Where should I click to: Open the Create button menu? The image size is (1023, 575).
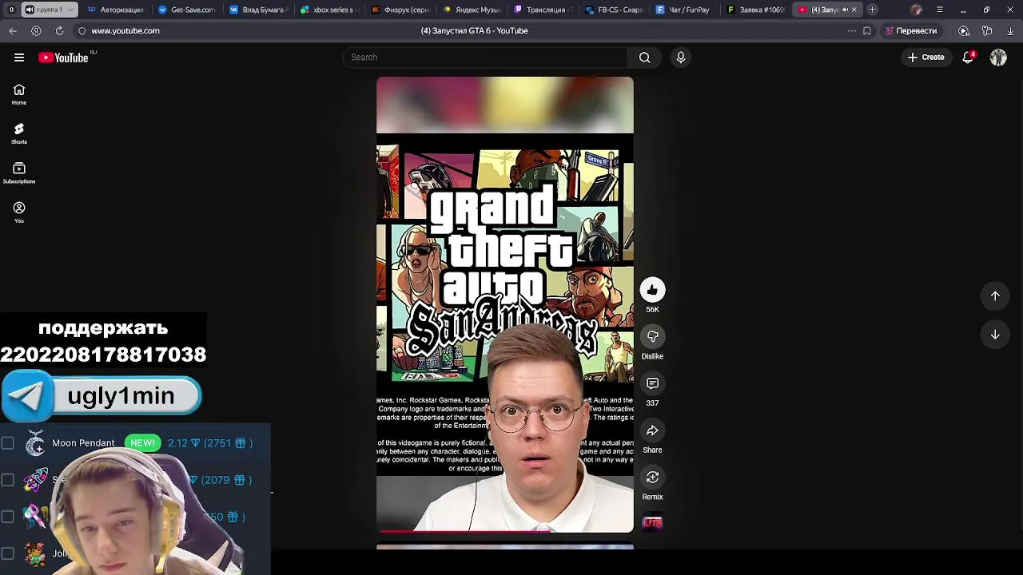click(x=925, y=57)
